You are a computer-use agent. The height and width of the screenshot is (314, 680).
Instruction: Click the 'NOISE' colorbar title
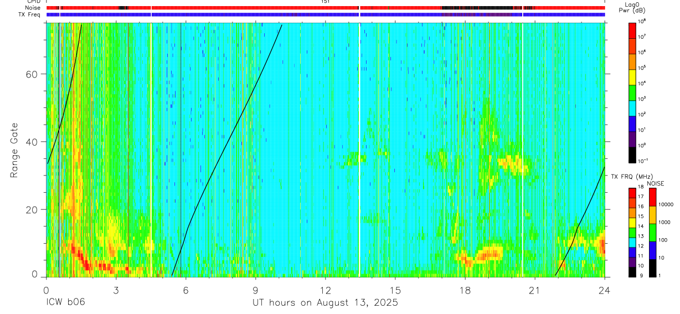point(655,183)
